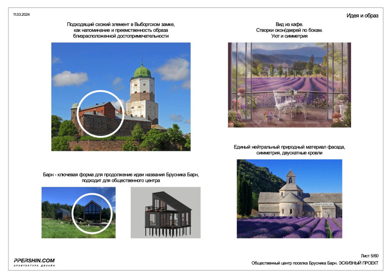The height and width of the screenshot is (278, 391).
Task: Select the "Идея и образ" page title
Action: click(362, 16)
